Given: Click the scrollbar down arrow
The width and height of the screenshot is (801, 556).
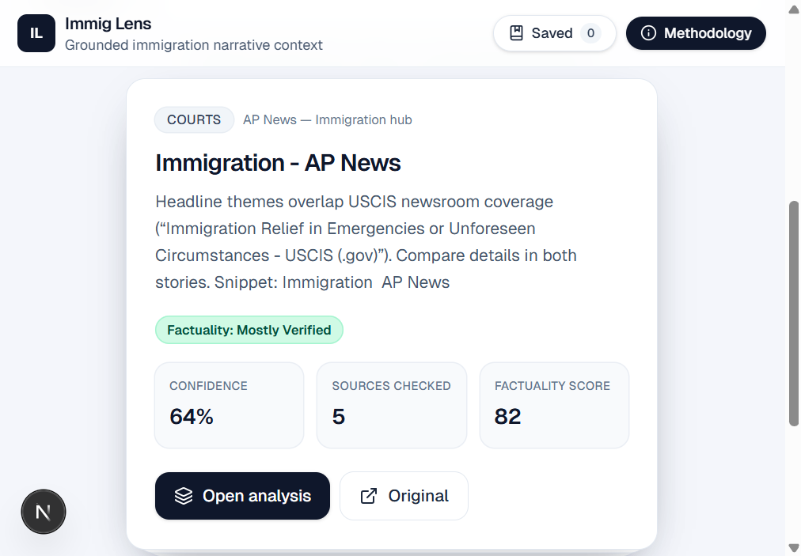Looking at the screenshot, I should (794, 547).
